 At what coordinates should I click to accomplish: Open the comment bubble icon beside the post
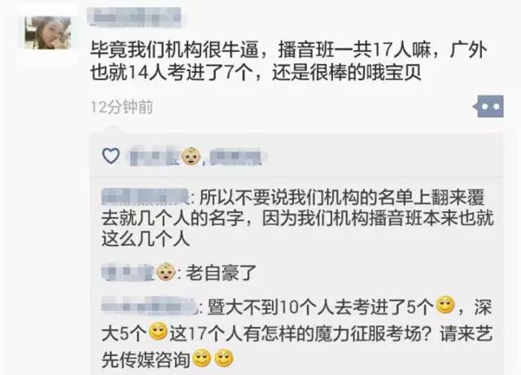(x=488, y=107)
